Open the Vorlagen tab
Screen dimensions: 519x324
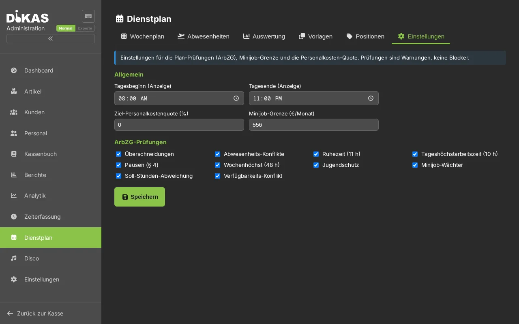316,36
